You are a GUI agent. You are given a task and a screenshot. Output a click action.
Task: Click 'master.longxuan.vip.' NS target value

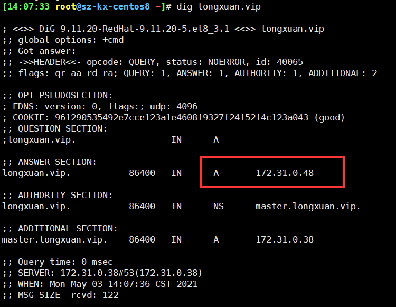[308, 207]
